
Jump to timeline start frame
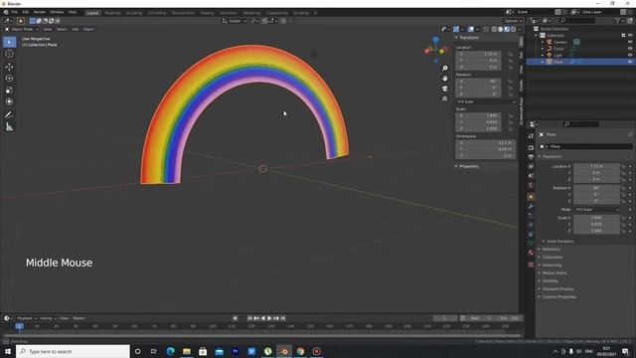pyautogui.click(x=249, y=318)
